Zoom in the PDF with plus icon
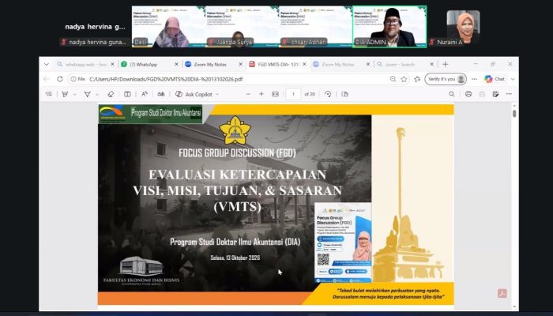 (261, 94)
